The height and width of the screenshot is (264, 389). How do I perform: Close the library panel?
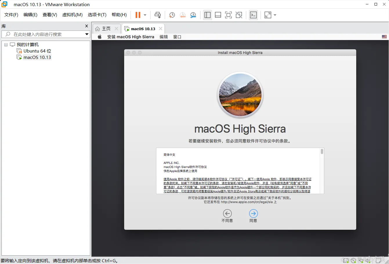[x=86, y=26]
